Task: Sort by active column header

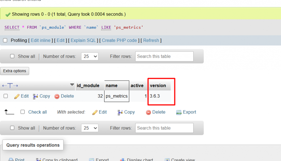Action: tap(137, 86)
